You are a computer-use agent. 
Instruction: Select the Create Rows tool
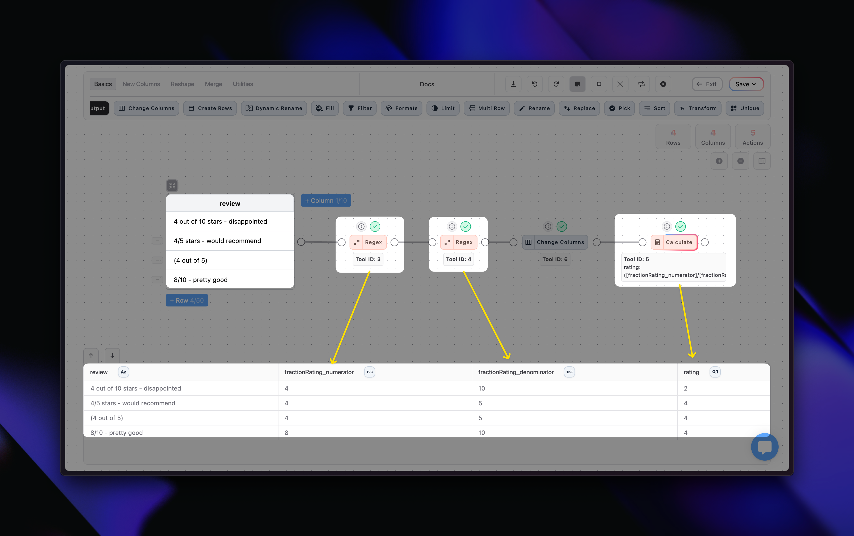tap(210, 108)
